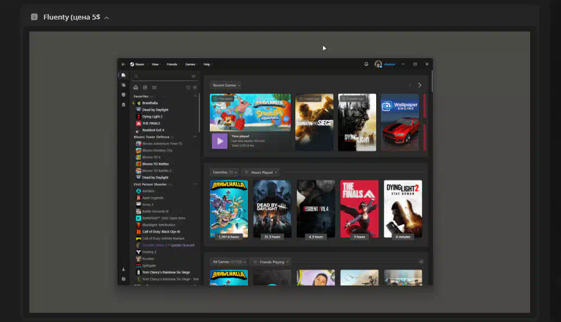Open the Games menu
561x322 pixels.
(191, 64)
